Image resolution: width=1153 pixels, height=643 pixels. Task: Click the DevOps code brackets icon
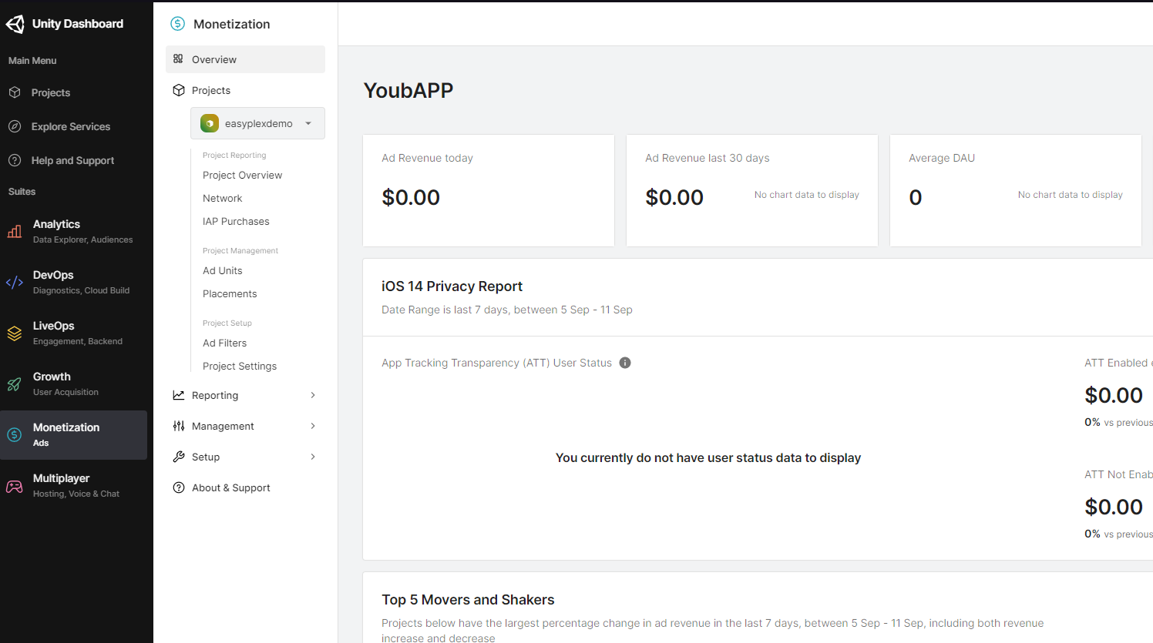pos(15,282)
